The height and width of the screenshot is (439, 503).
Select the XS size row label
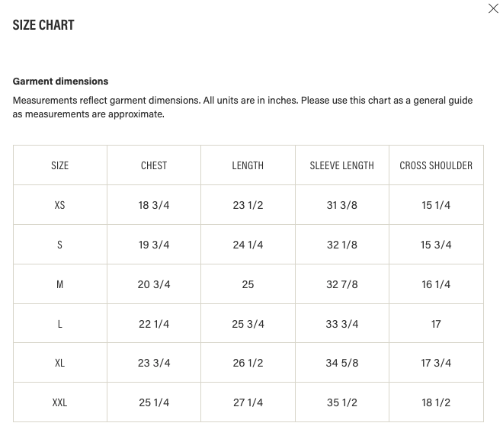click(x=60, y=205)
